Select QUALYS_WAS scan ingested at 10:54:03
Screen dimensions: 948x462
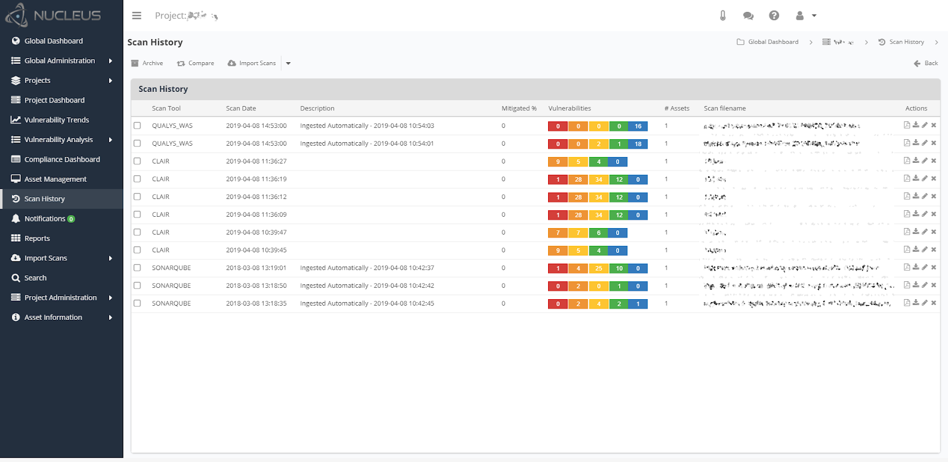[137, 126]
